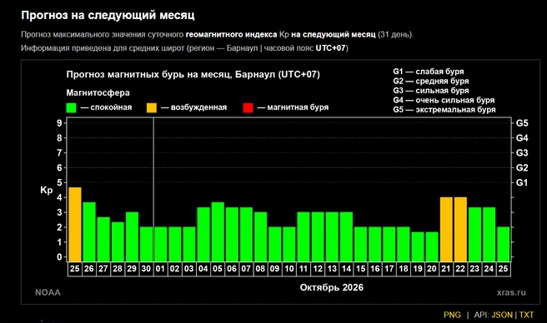Click the 'Прогноз на следующий месяц' heading
547x323 pixels.
point(108,15)
